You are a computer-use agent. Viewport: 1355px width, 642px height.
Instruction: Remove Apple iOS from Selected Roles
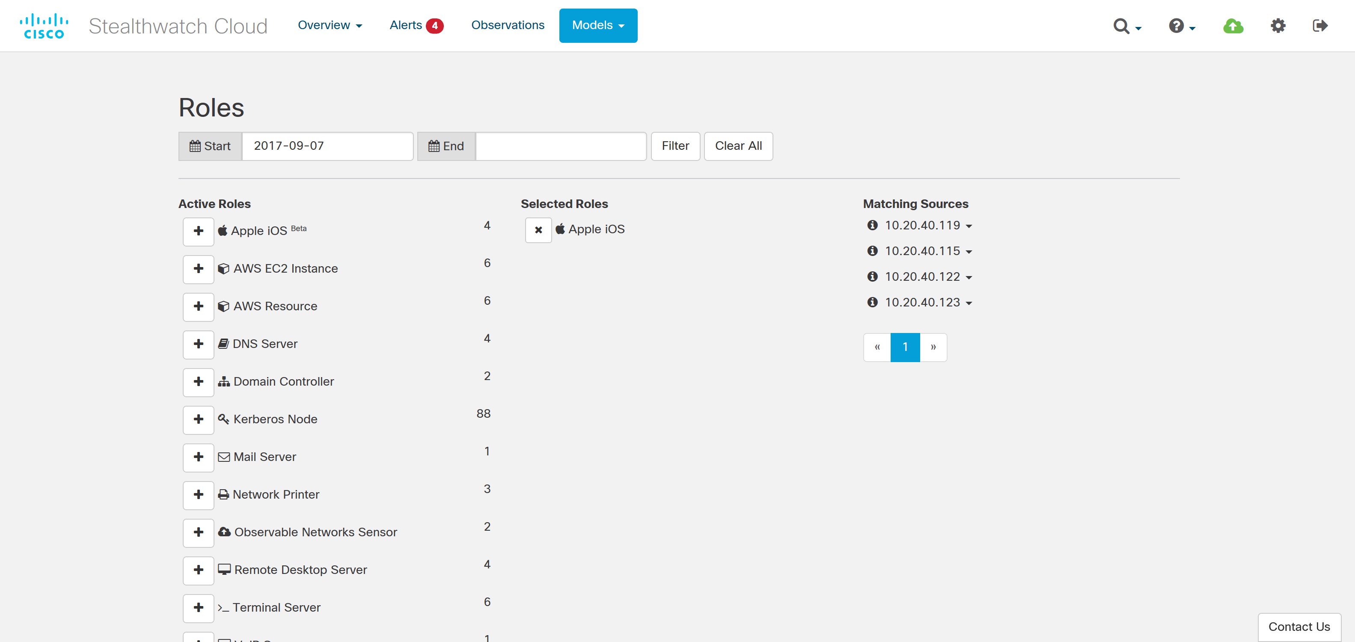tap(538, 230)
